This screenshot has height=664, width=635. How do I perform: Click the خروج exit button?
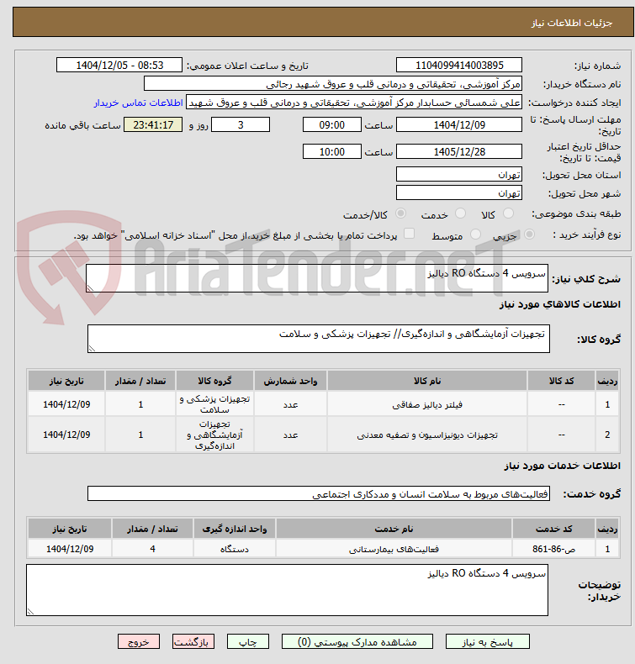click(139, 641)
